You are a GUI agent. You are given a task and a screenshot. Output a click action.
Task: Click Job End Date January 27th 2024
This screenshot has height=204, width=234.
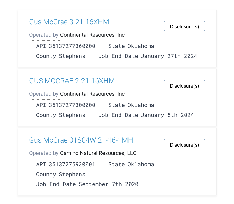click(x=148, y=56)
